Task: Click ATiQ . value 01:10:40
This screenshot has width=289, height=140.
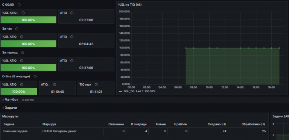Action: (x=58, y=92)
